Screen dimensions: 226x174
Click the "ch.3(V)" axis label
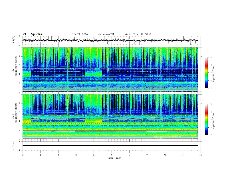14,146
